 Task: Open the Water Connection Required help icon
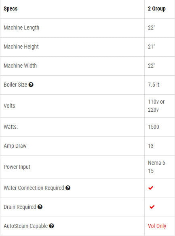[68, 188]
